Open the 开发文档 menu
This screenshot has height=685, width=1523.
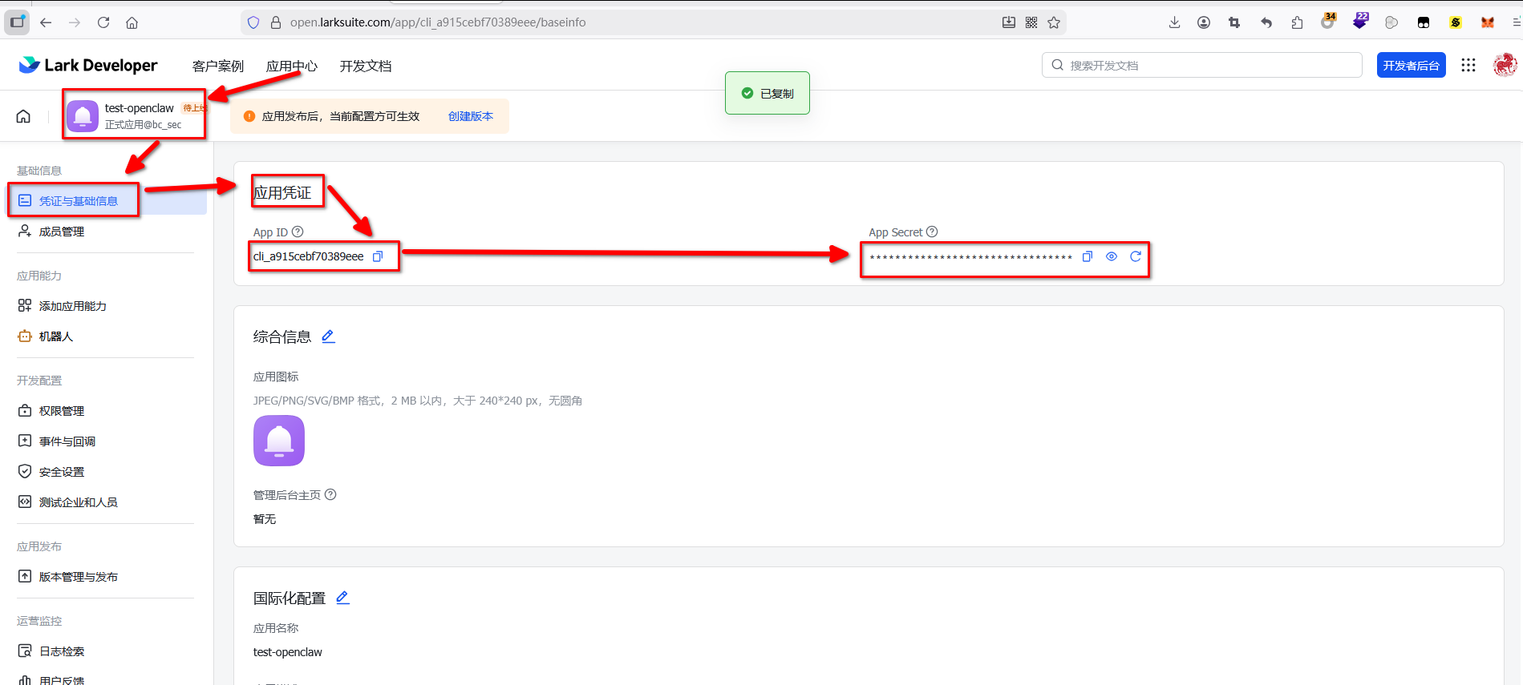(x=365, y=66)
